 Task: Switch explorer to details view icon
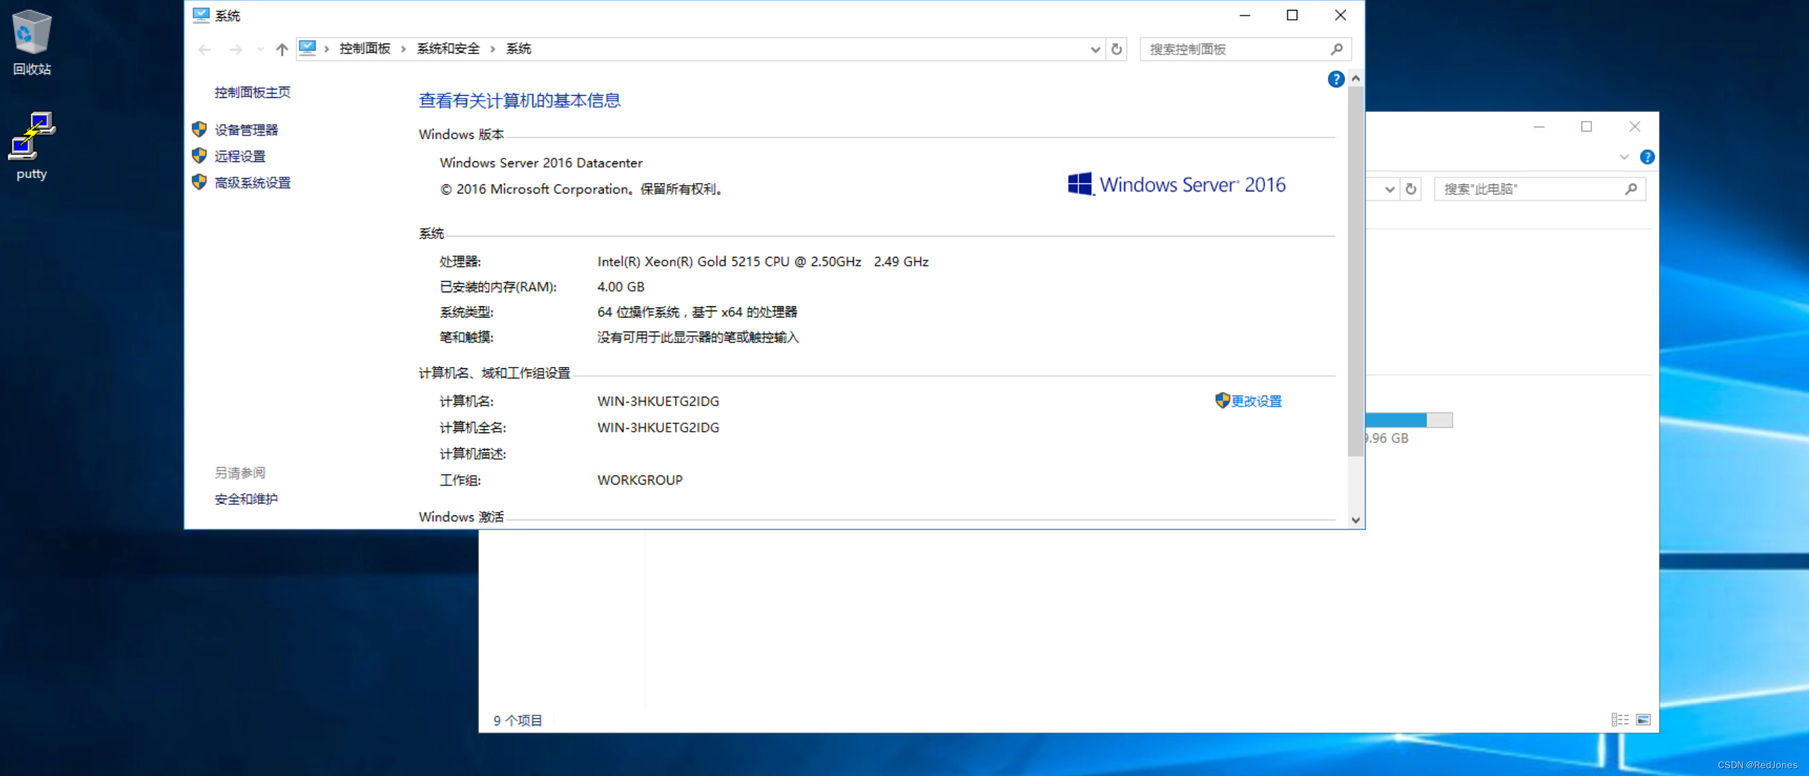click(x=1620, y=719)
